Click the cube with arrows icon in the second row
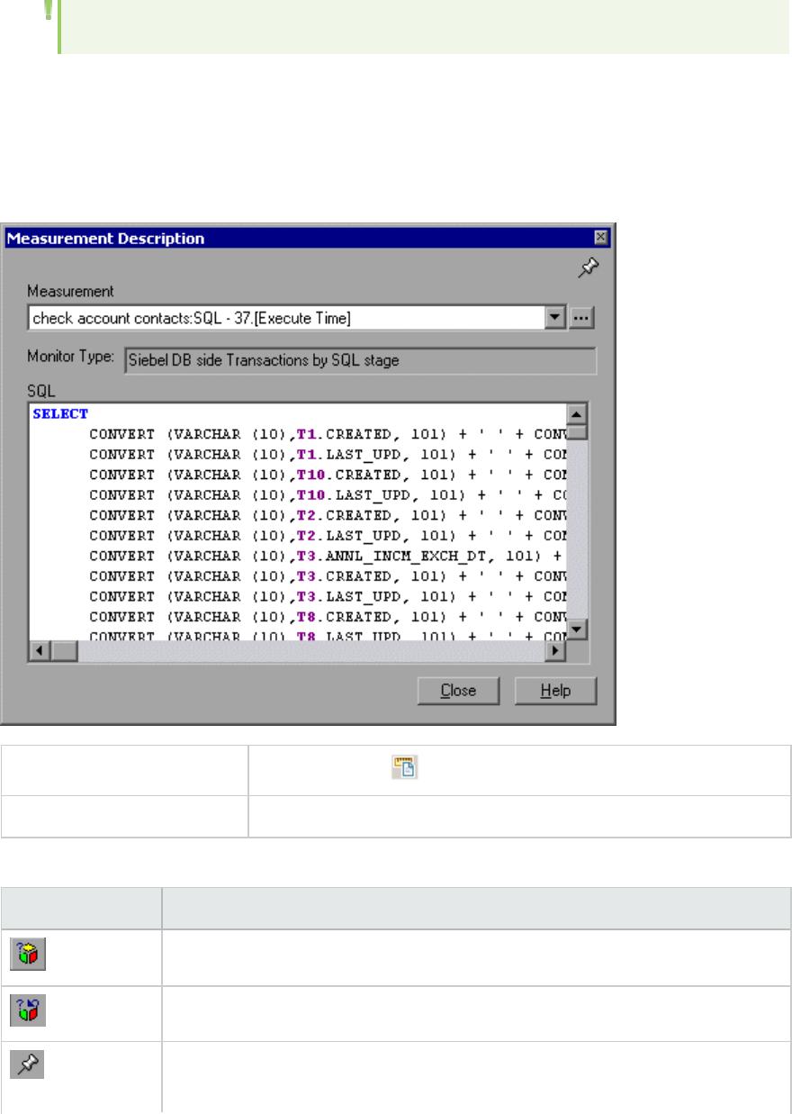The image size is (792, 1114). (x=30, y=1012)
